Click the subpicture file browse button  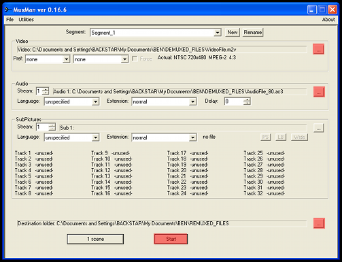click(319, 128)
